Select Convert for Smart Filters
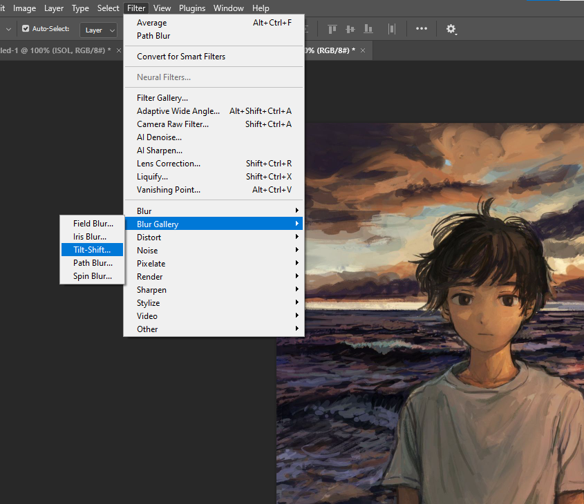 214,57
